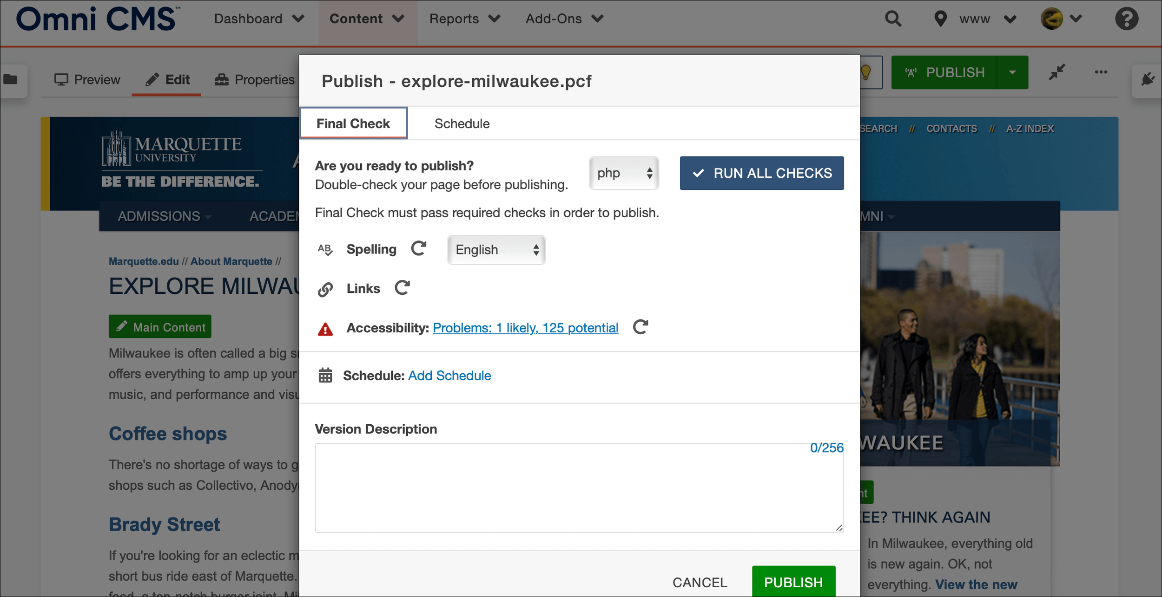Click the Marquette.edu breadcrumb link

(144, 261)
